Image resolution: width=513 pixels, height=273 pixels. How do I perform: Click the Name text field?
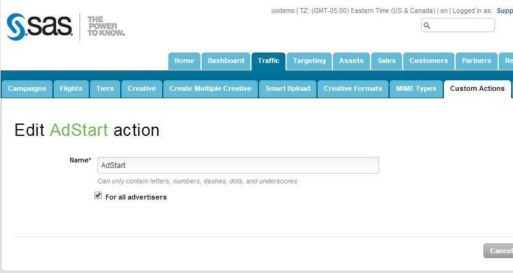(x=238, y=166)
